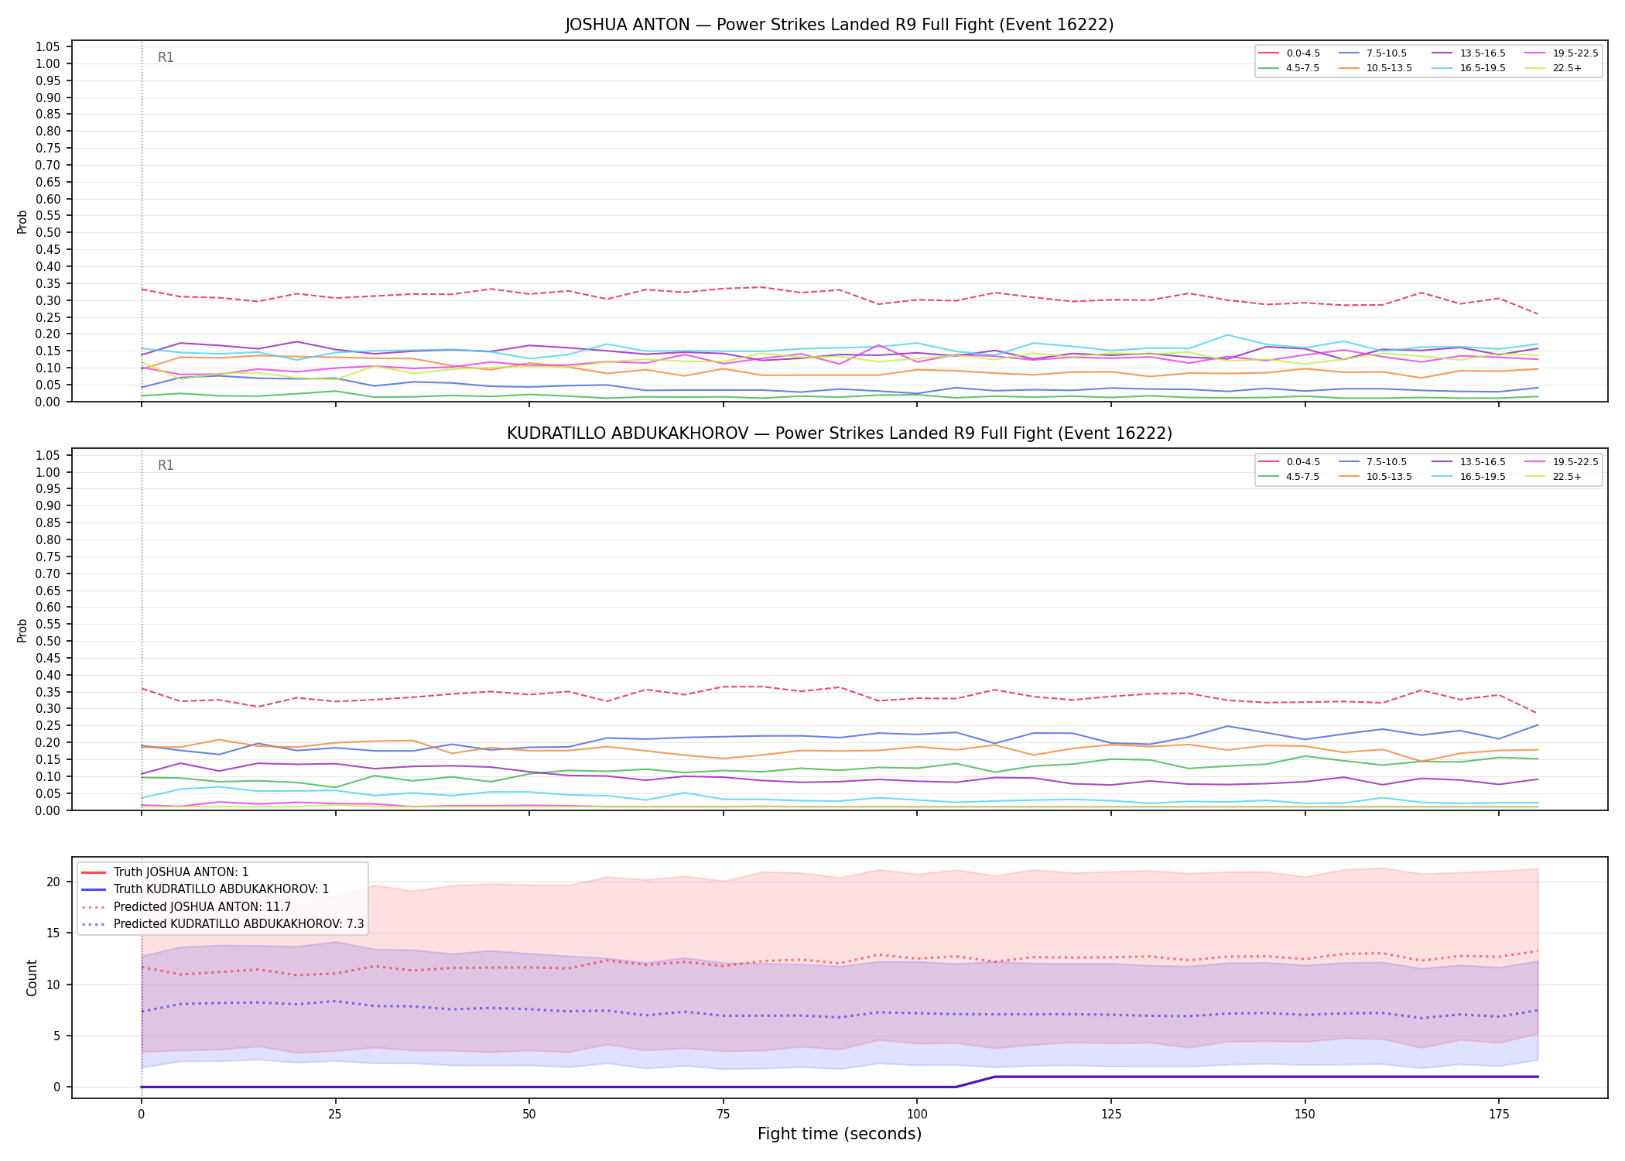Click the Truth KUDRATILLO ABDUKAKHOROV: 1 legend entry

[205, 889]
